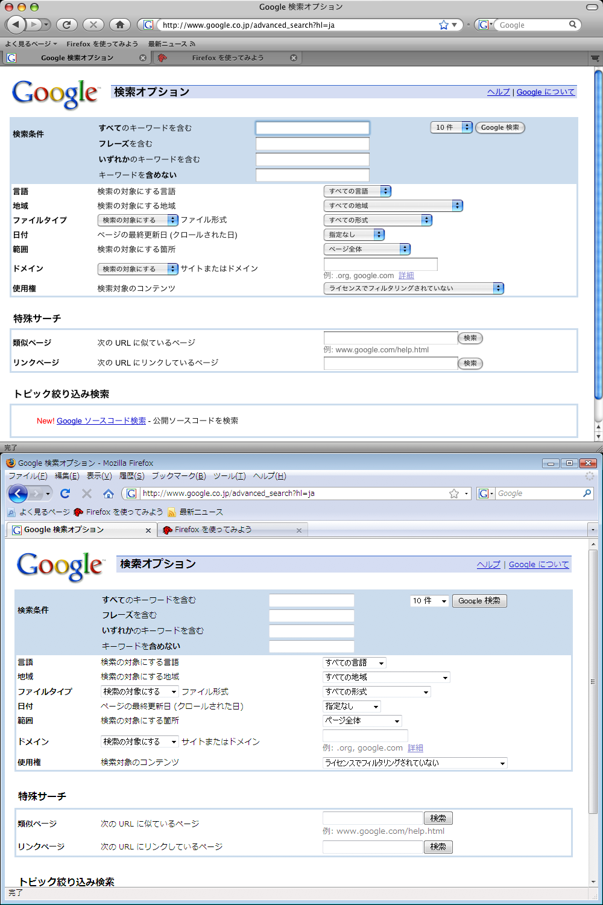The image size is (603, 905).
Task: Open 10 件 results dropdown in Mac window
Action: 451,127
